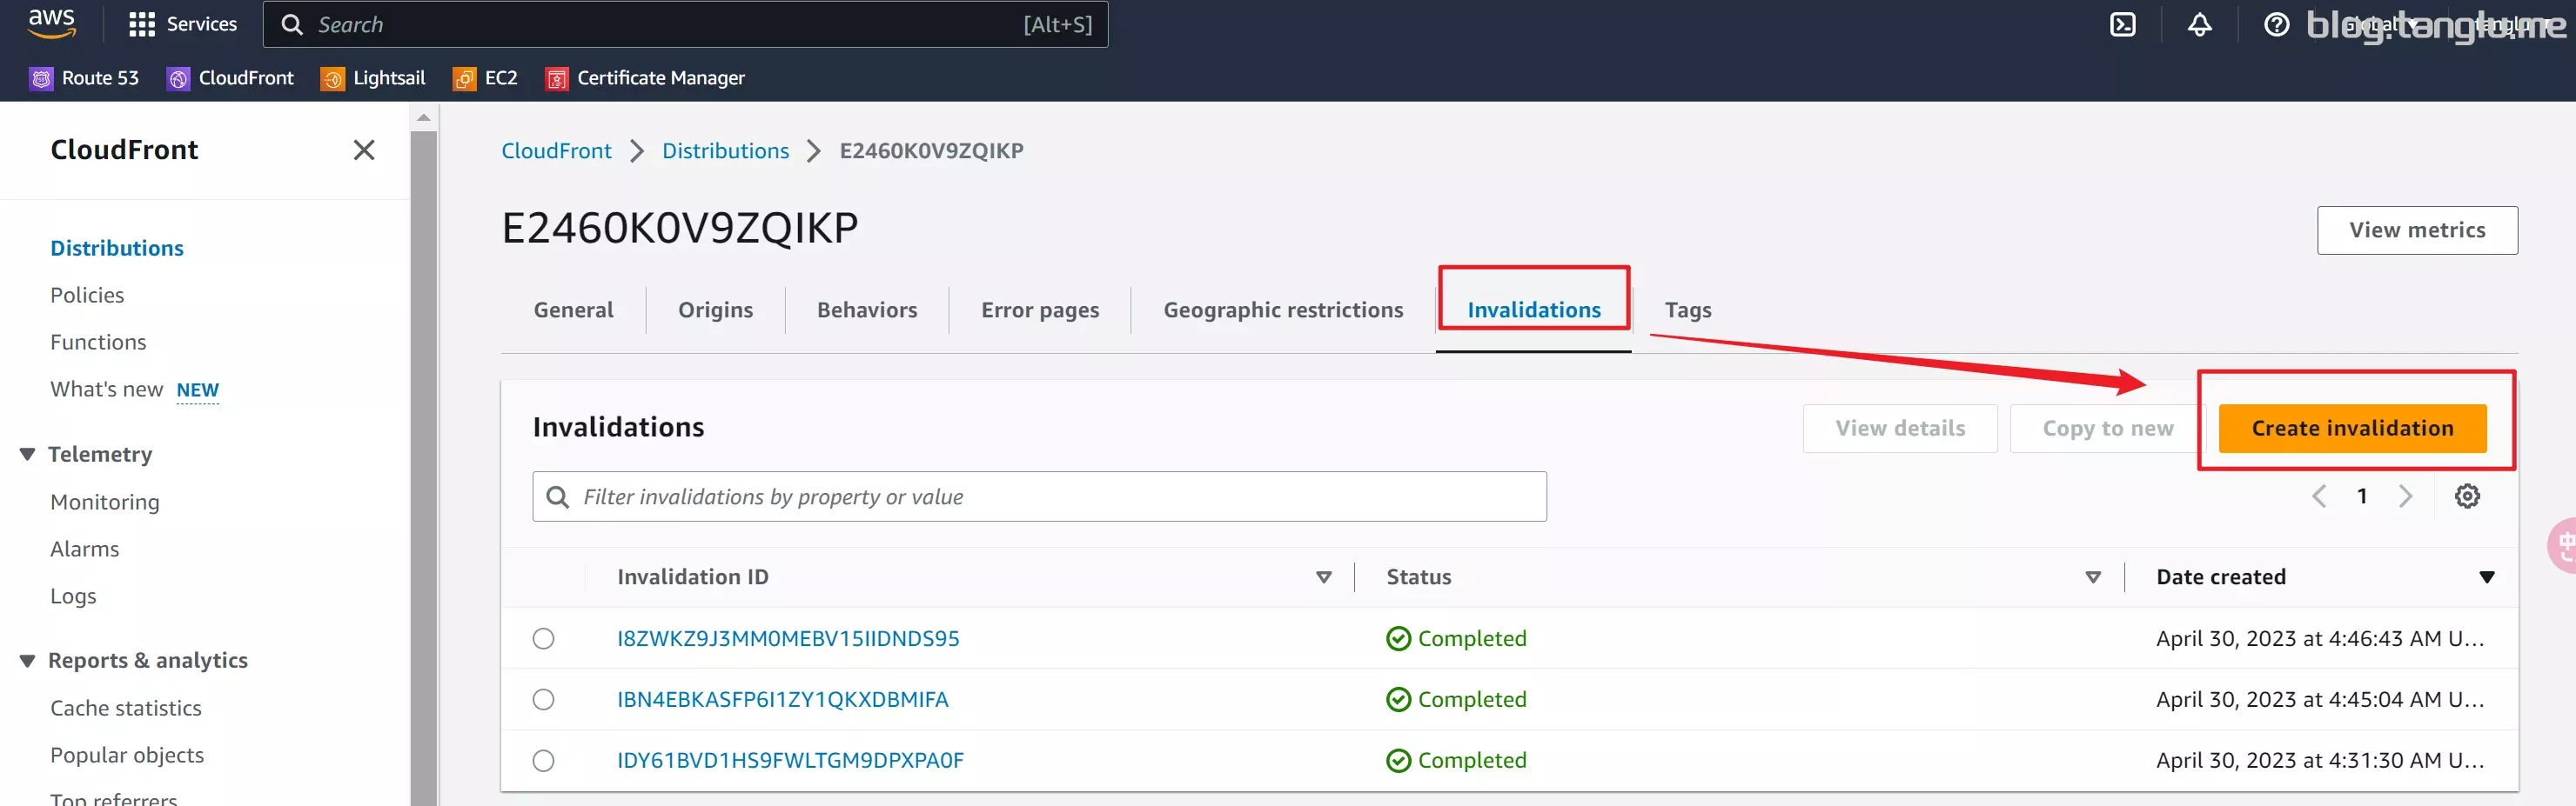Switch to the Behaviors tab
The height and width of the screenshot is (806, 2576).
point(867,310)
